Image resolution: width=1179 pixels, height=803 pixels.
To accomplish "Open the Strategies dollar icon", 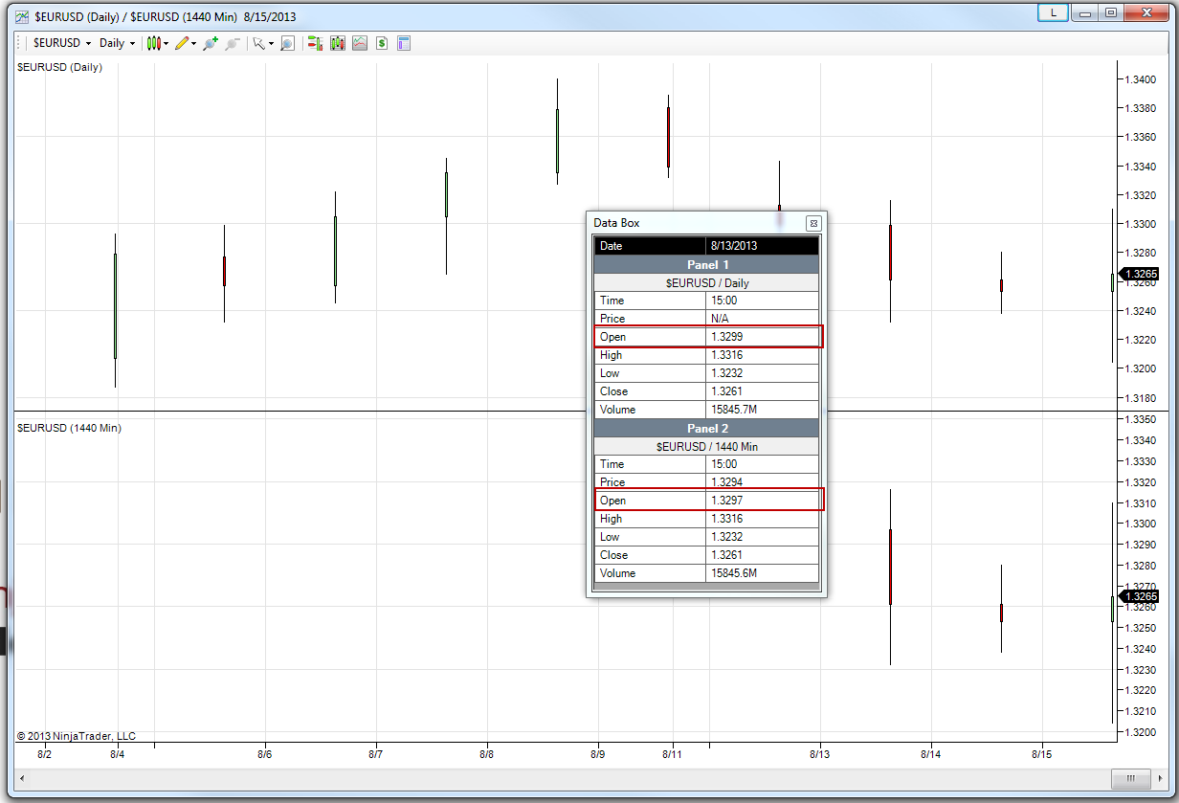I will coord(382,43).
